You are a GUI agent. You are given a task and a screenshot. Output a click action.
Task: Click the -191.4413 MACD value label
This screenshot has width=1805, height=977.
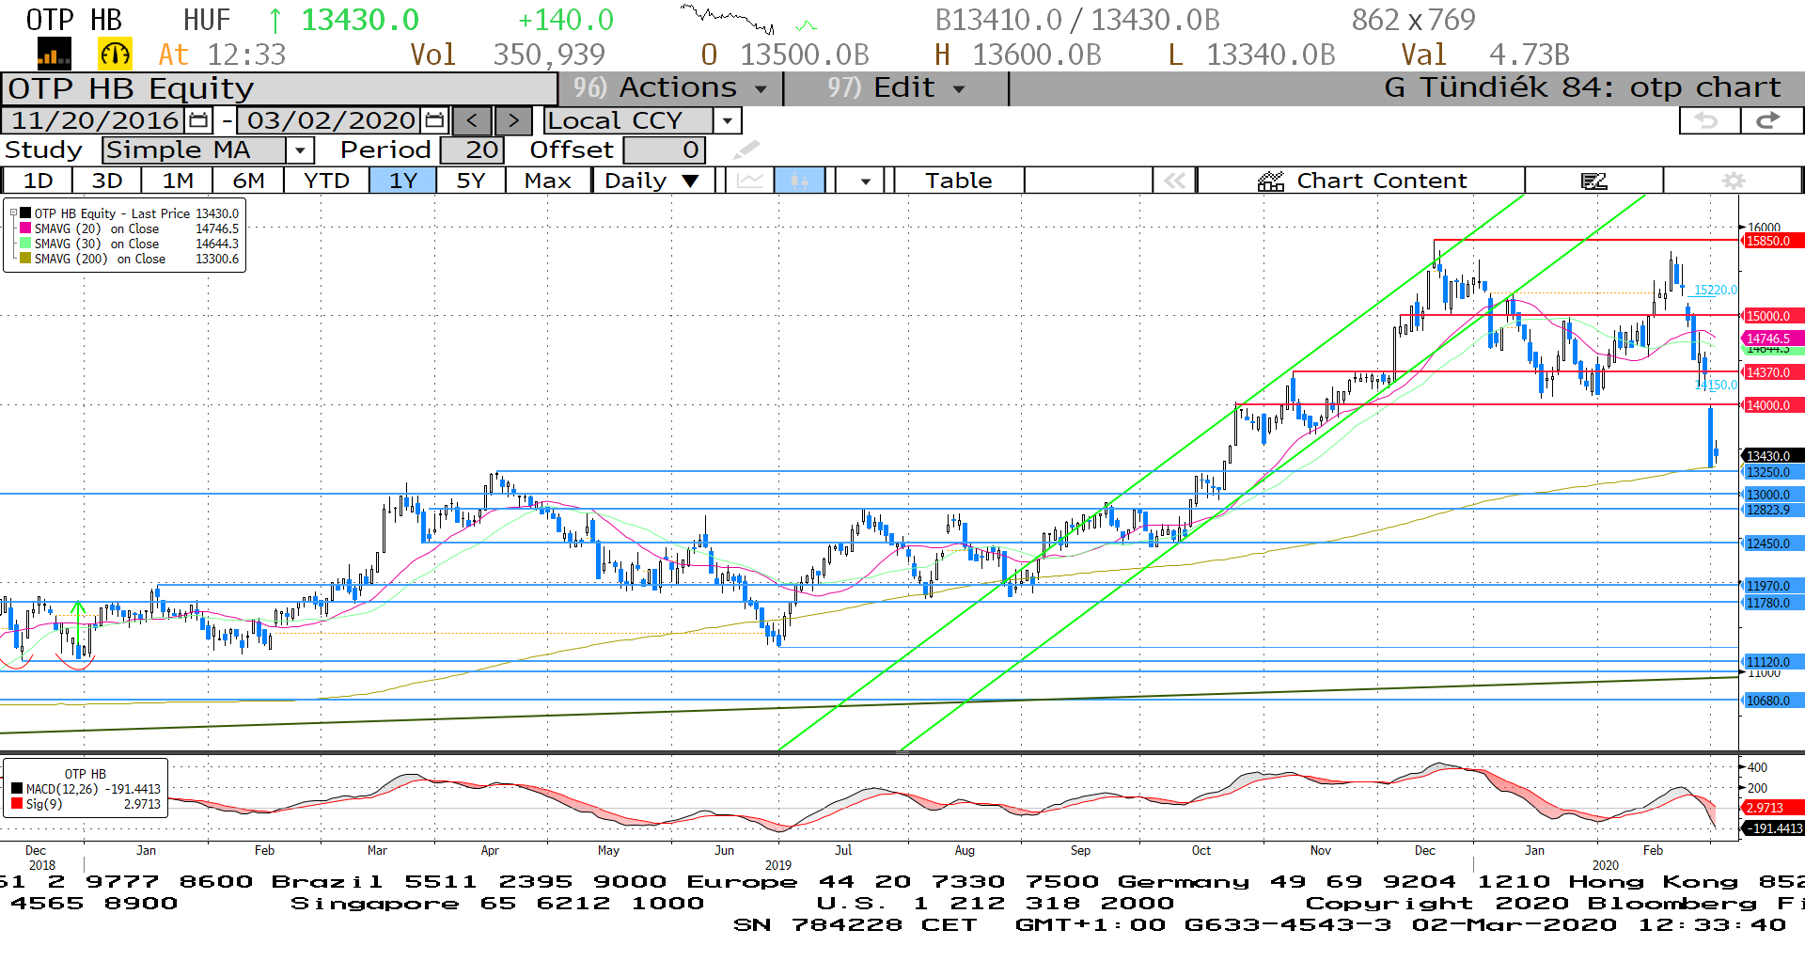(x=1772, y=828)
